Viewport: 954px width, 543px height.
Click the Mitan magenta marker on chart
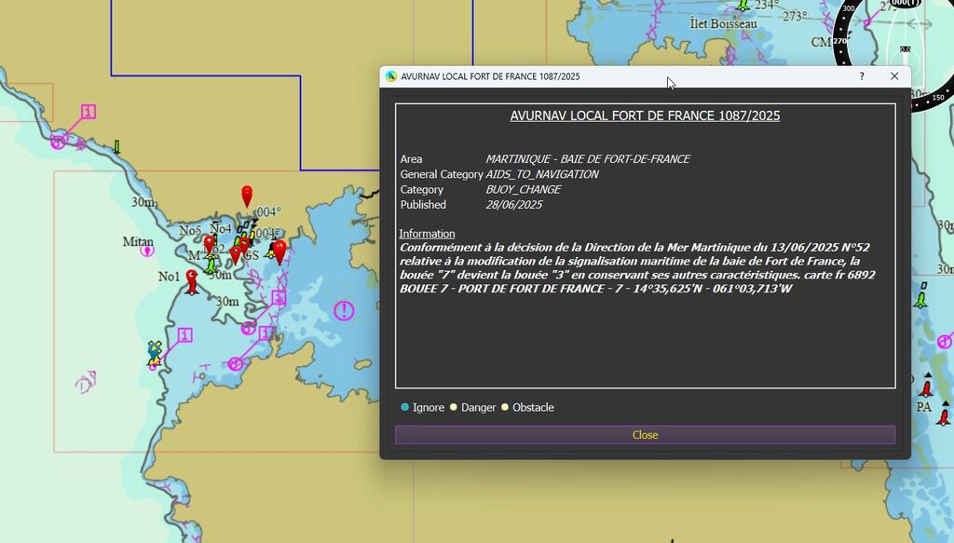pyautogui.click(x=146, y=251)
